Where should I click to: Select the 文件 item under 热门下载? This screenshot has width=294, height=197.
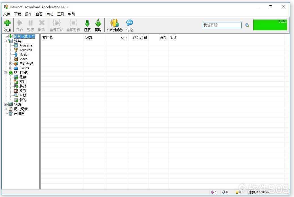tap(23, 82)
